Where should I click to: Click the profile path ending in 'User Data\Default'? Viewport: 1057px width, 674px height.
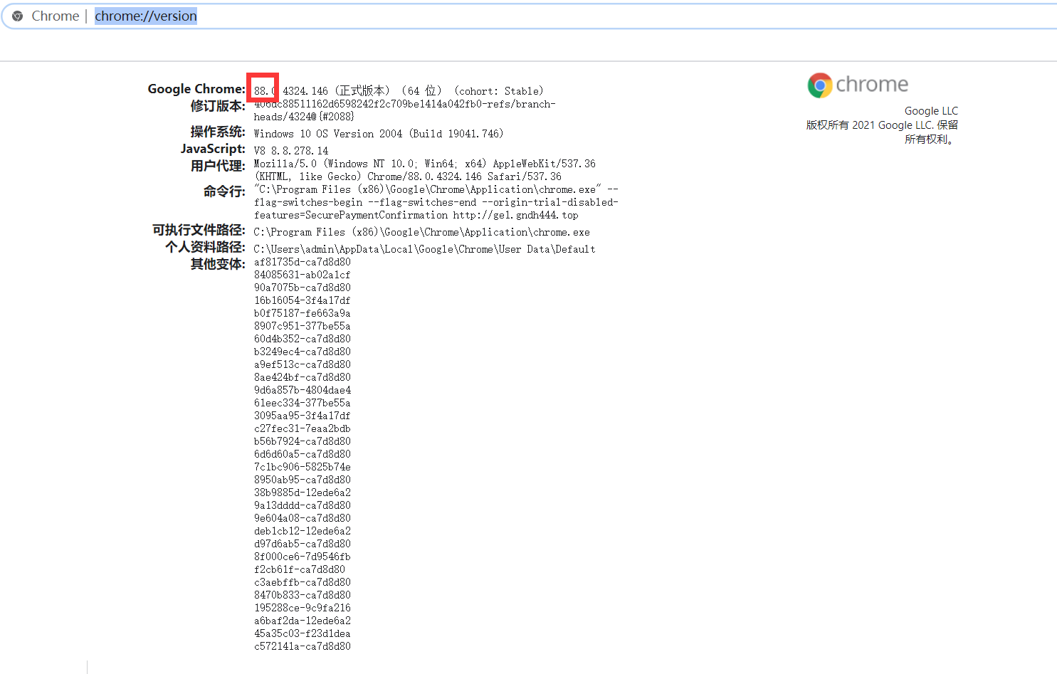425,249
